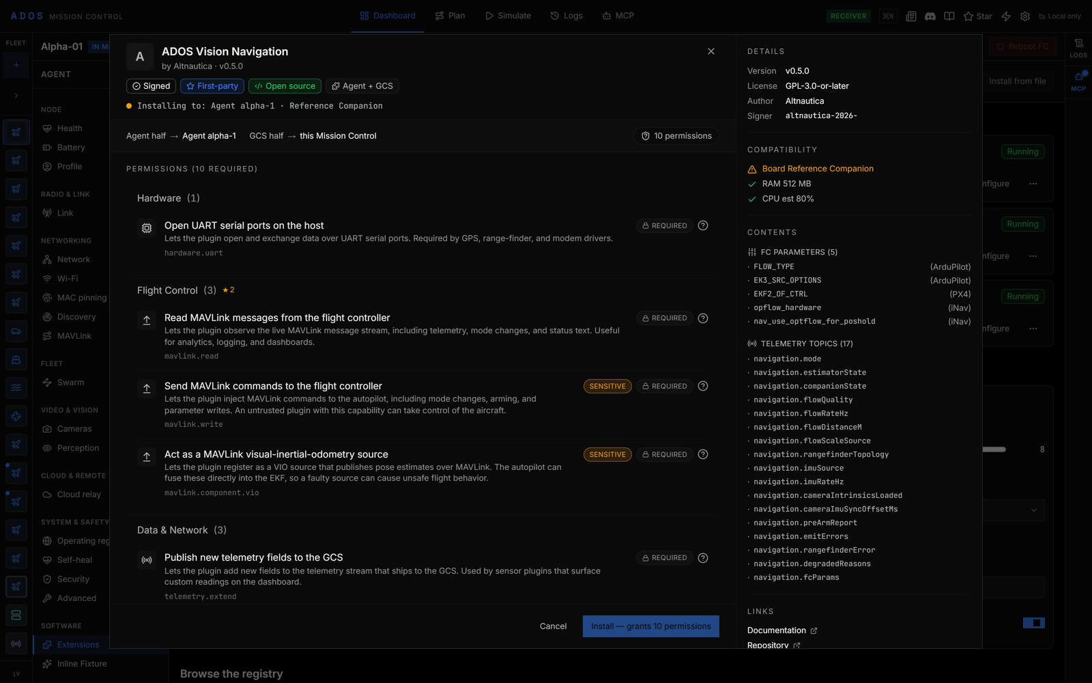This screenshot has width=1092, height=683.
Task: Click the Signed badge
Action: pos(151,86)
